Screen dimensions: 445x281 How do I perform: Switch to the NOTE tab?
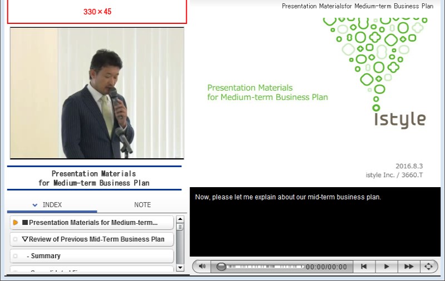142,205
